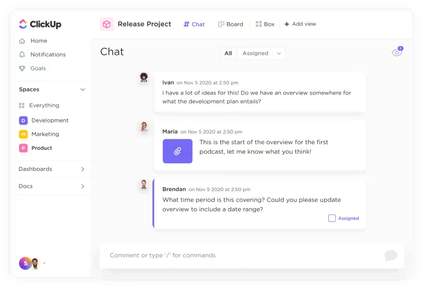
Task: Select the All filter
Action: point(228,53)
